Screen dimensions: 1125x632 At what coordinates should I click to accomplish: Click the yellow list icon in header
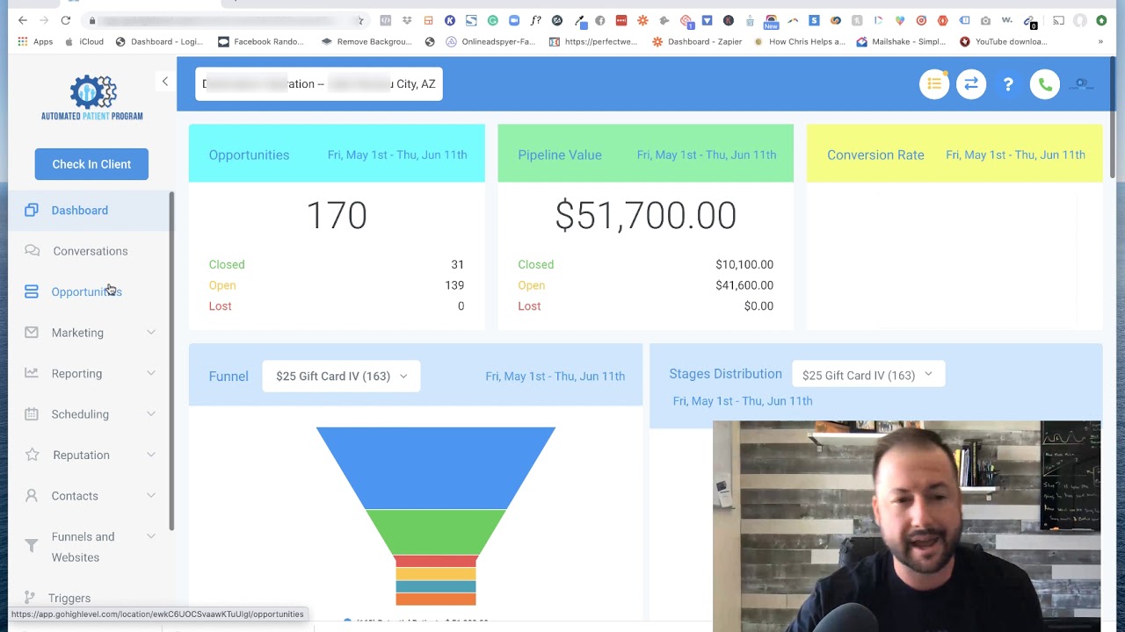[934, 84]
